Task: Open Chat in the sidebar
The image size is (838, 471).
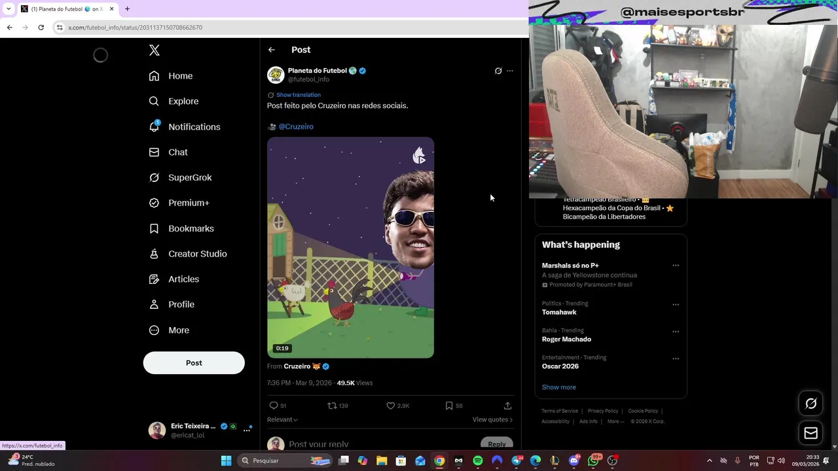Action: pos(168,152)
